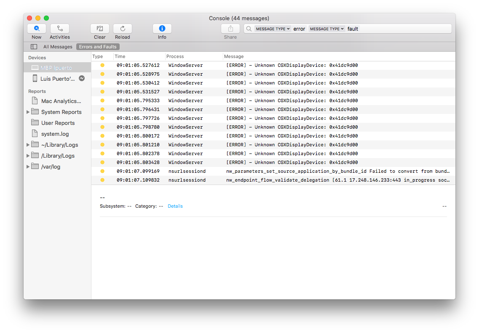The width and height of the screenshot is (479, 333).
Task: Select message at 09:01:05.800172
Action: (x=273, y=136)
